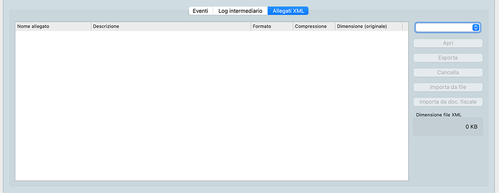Click divider between Nome allegato and Descrizione
499x193 pixels.
[91, 26]
